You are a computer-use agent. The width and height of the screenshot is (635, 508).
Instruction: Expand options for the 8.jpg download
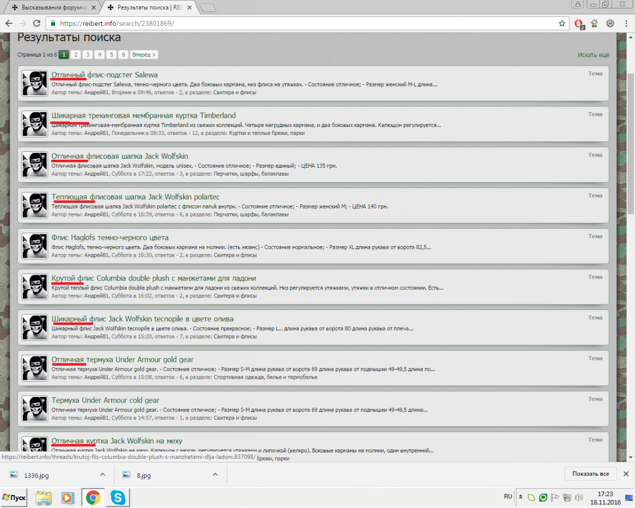[x=215, y=475]
